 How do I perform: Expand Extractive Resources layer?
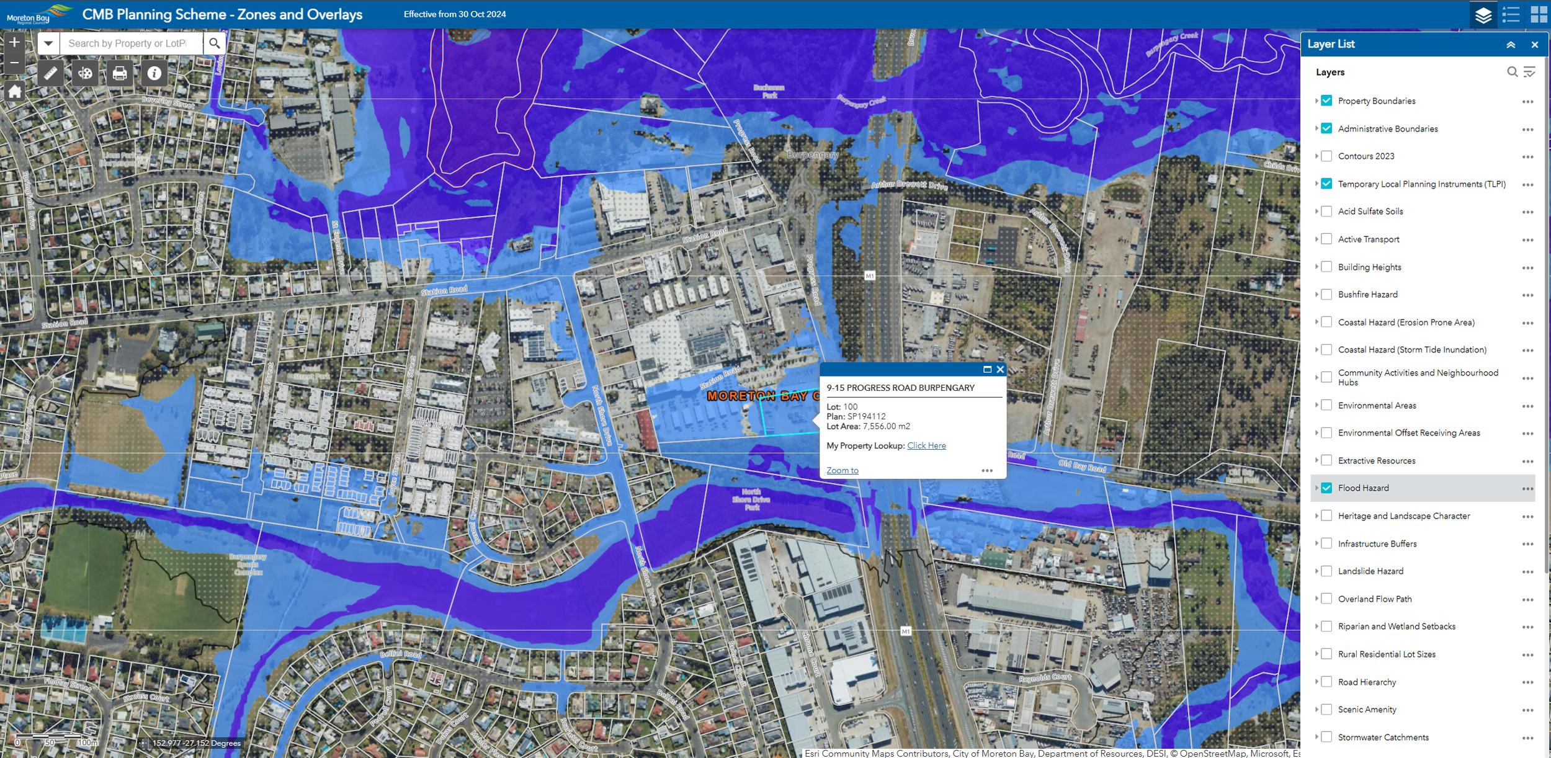(x=1316, y=460)
